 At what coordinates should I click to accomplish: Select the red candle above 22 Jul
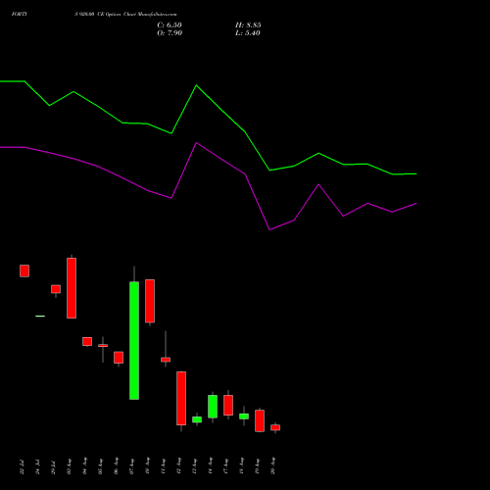tap(24, 270)
